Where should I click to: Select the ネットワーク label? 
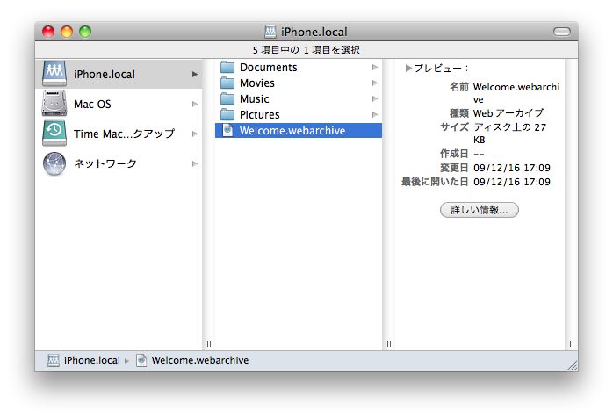coord(105,163)
